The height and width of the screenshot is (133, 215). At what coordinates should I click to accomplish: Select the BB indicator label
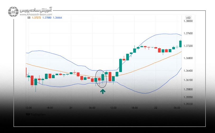pos(28,18)
